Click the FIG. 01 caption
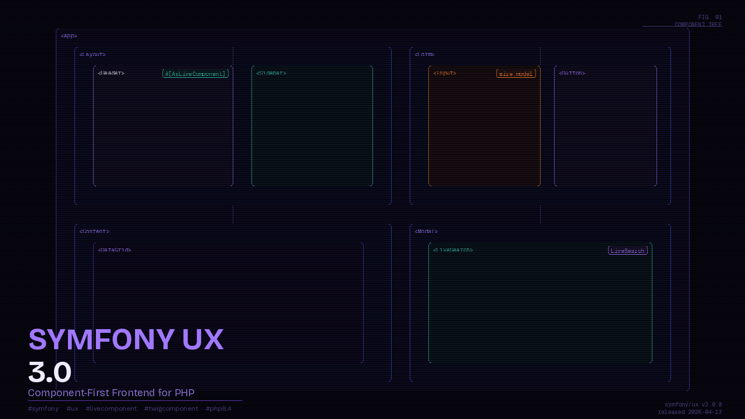Viewport: 745px width, 419px height. (x=710, y=17)
